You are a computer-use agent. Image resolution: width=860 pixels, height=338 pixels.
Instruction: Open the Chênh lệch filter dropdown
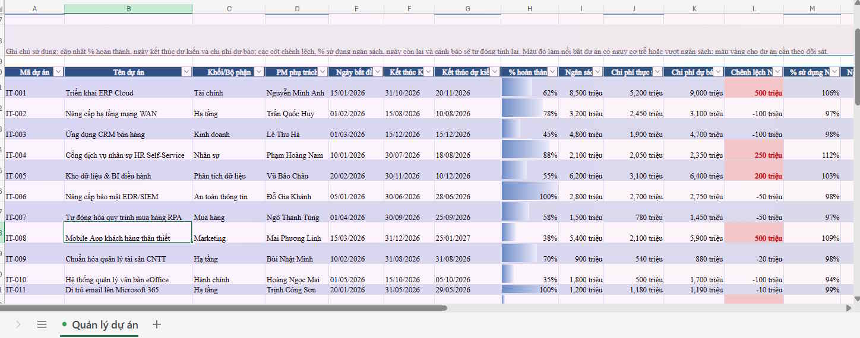[777, 72]
